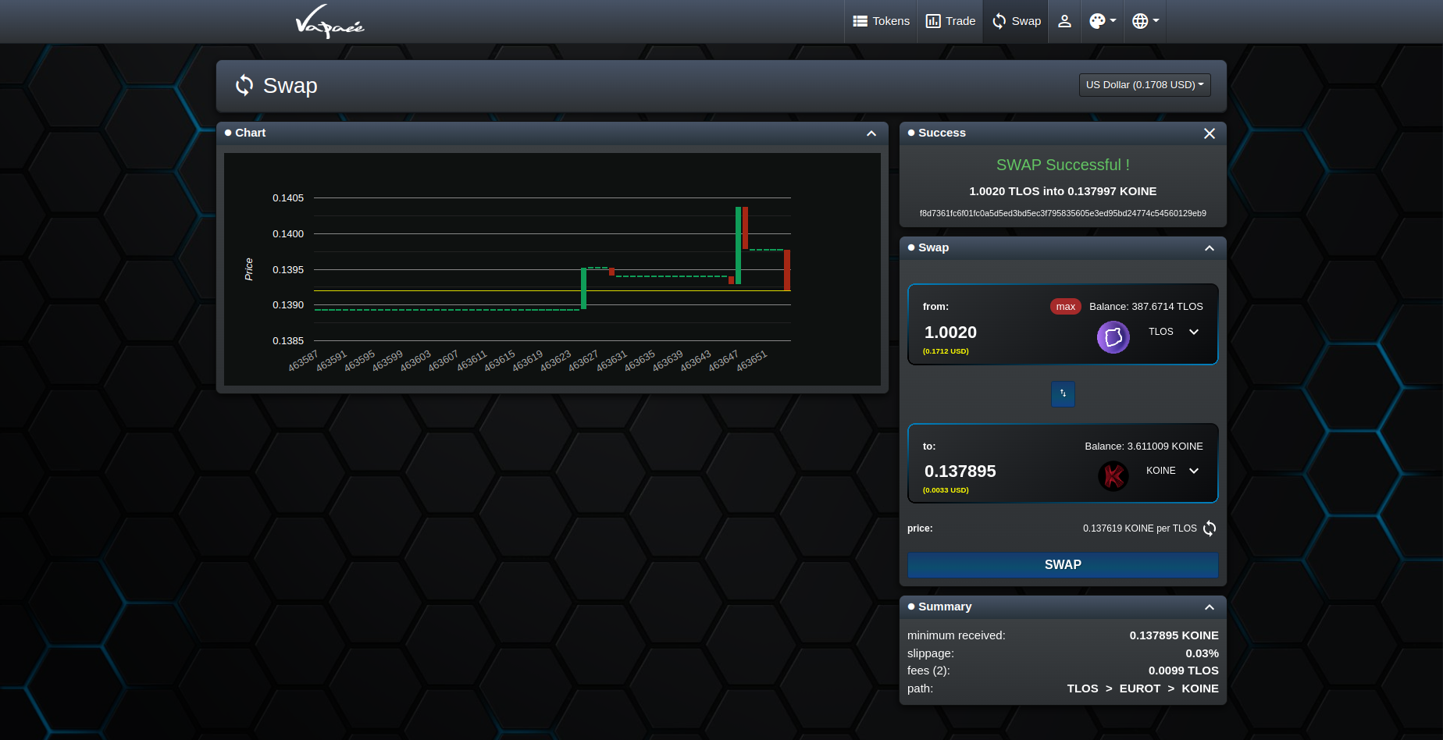The height and width of the screenshot is (740, 1443).
Task: Collapse the Summary panel
Action: tap(1210, 607)
